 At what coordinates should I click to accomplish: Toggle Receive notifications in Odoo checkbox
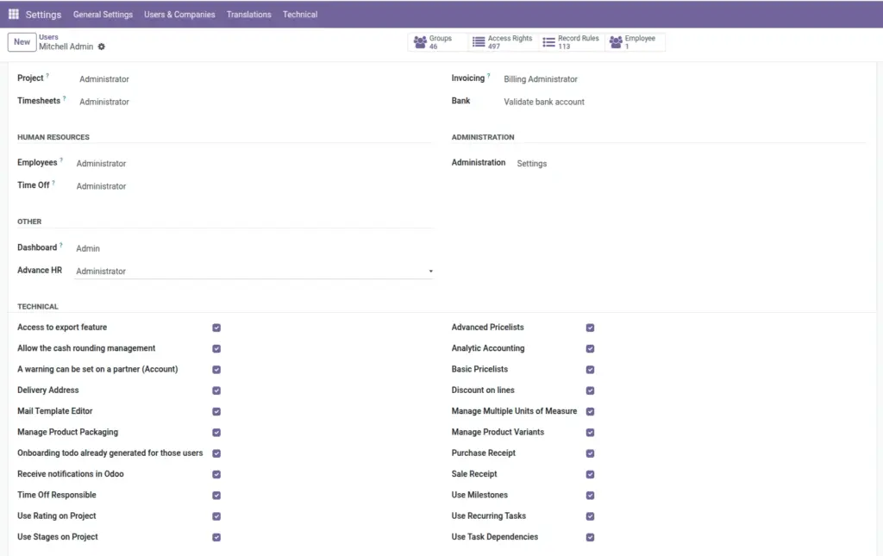tap(216, 474)
